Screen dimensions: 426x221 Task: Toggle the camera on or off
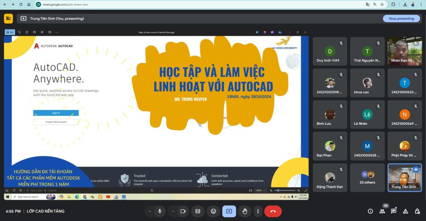(x=183, y=211)
